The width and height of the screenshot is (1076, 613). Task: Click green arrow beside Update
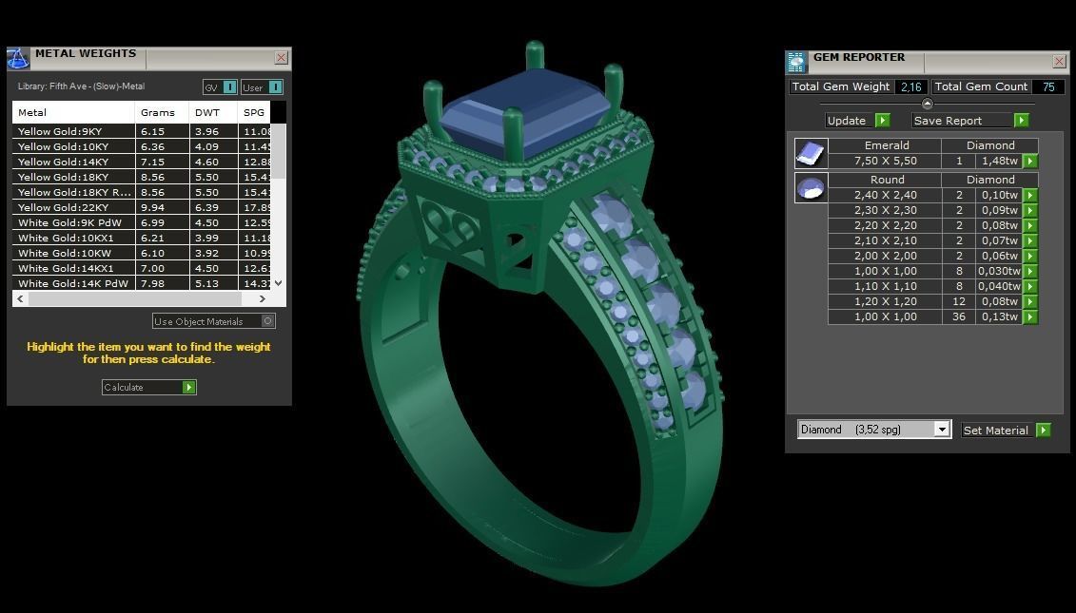click(x=883, y=120)
